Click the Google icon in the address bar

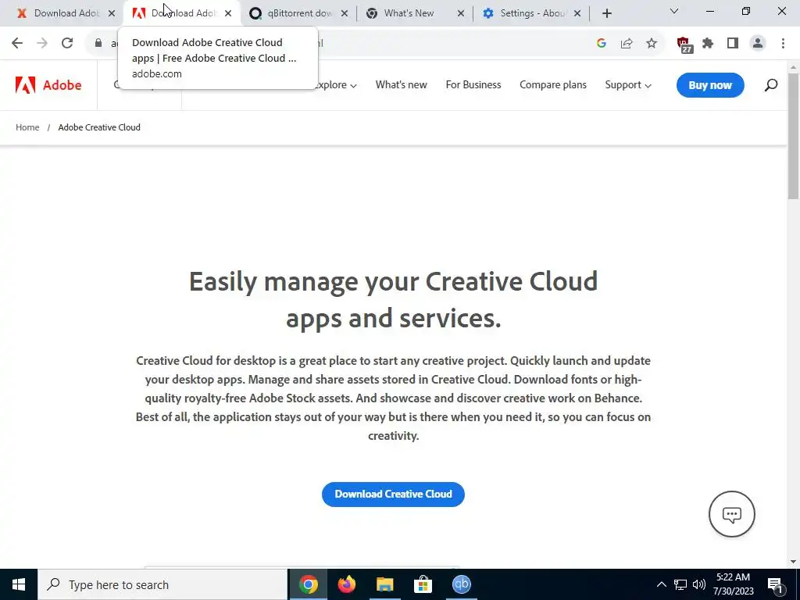[601, 43]
